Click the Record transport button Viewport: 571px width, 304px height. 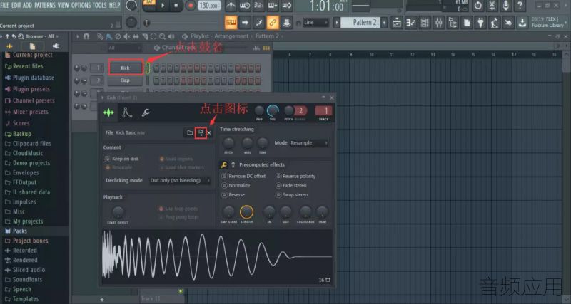tap(190, 6)
